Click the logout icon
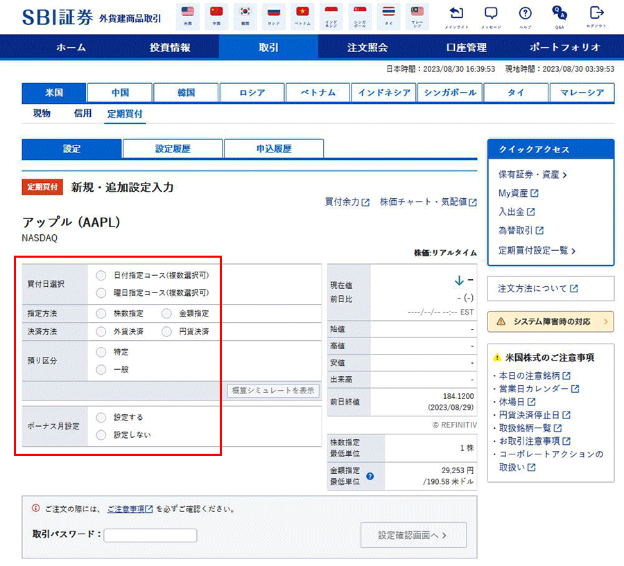624x566 pixels. [596, 17]
